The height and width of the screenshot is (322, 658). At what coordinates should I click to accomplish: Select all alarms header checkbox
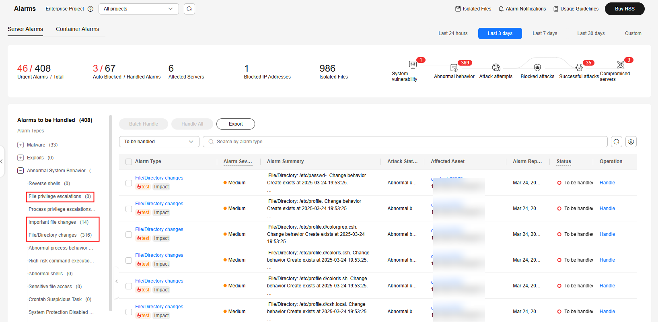129,162
